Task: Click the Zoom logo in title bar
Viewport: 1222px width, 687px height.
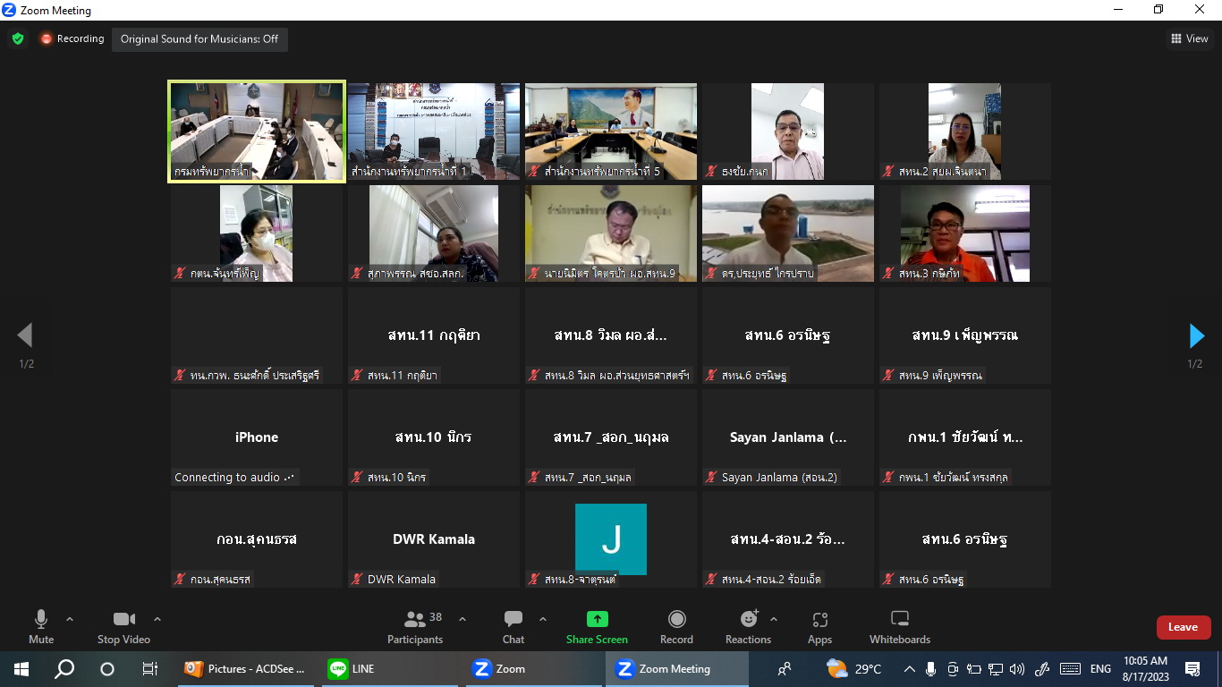Action: point(9,10)
